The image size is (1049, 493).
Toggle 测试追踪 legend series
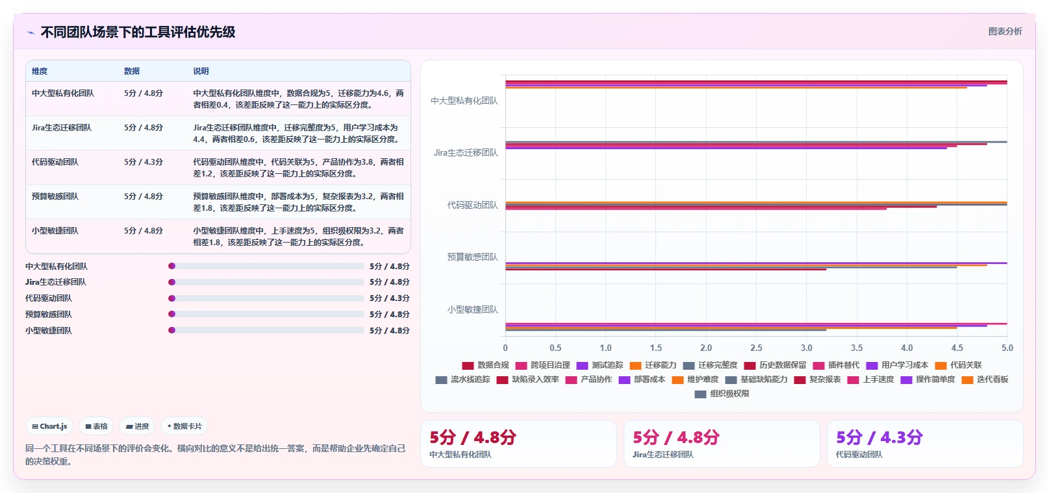tap(600, 365)
